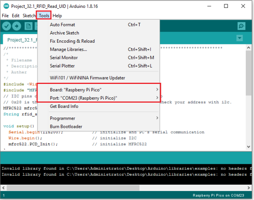
Task: Select Fix Encoding & Reload
Action: click(98, 41)
